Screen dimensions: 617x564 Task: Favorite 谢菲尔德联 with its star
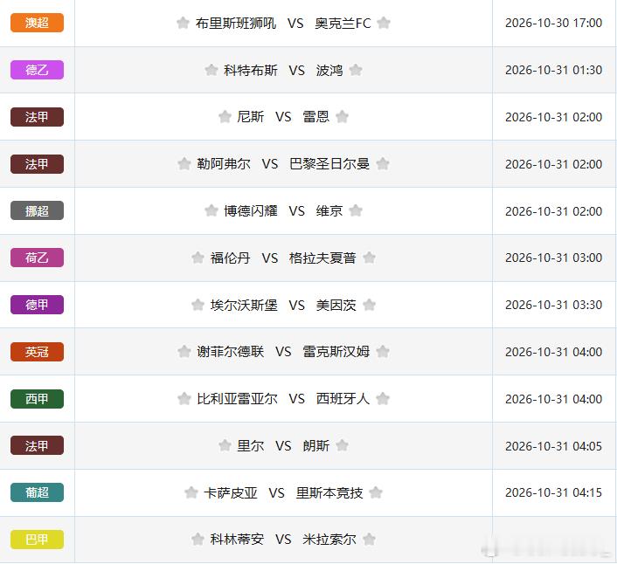(x=184, y=351)
